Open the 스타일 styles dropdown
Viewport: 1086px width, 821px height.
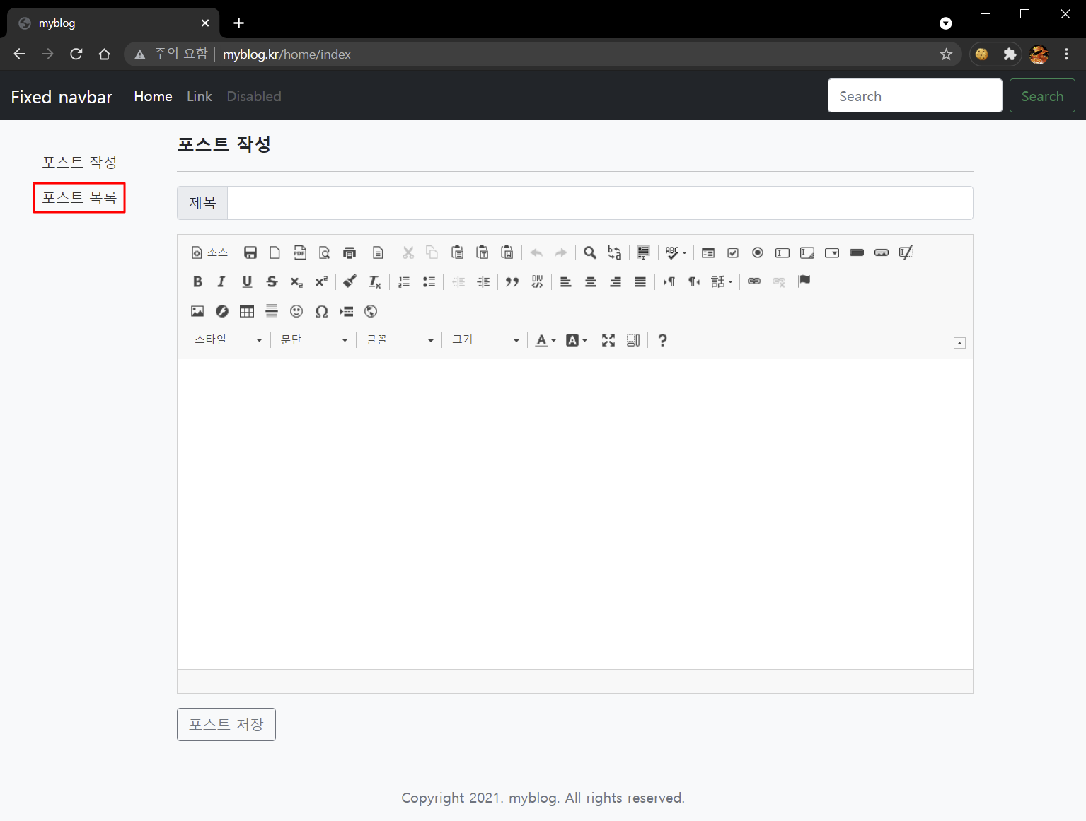point(228,340)
